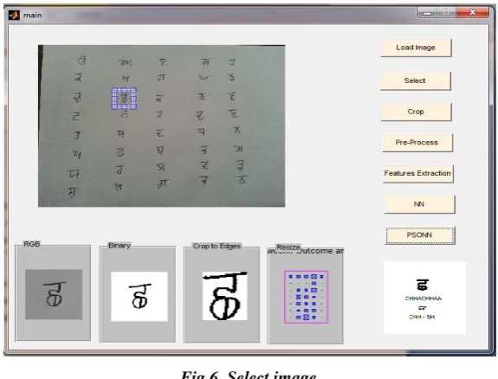Click the blue selection box on image
This screenshot has width=498, height=379.
(x=124, y=99)
